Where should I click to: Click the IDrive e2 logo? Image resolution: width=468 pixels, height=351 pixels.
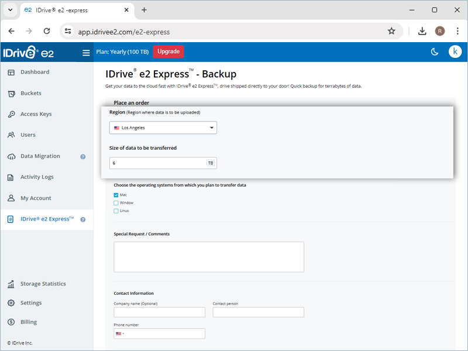(28, 53)
